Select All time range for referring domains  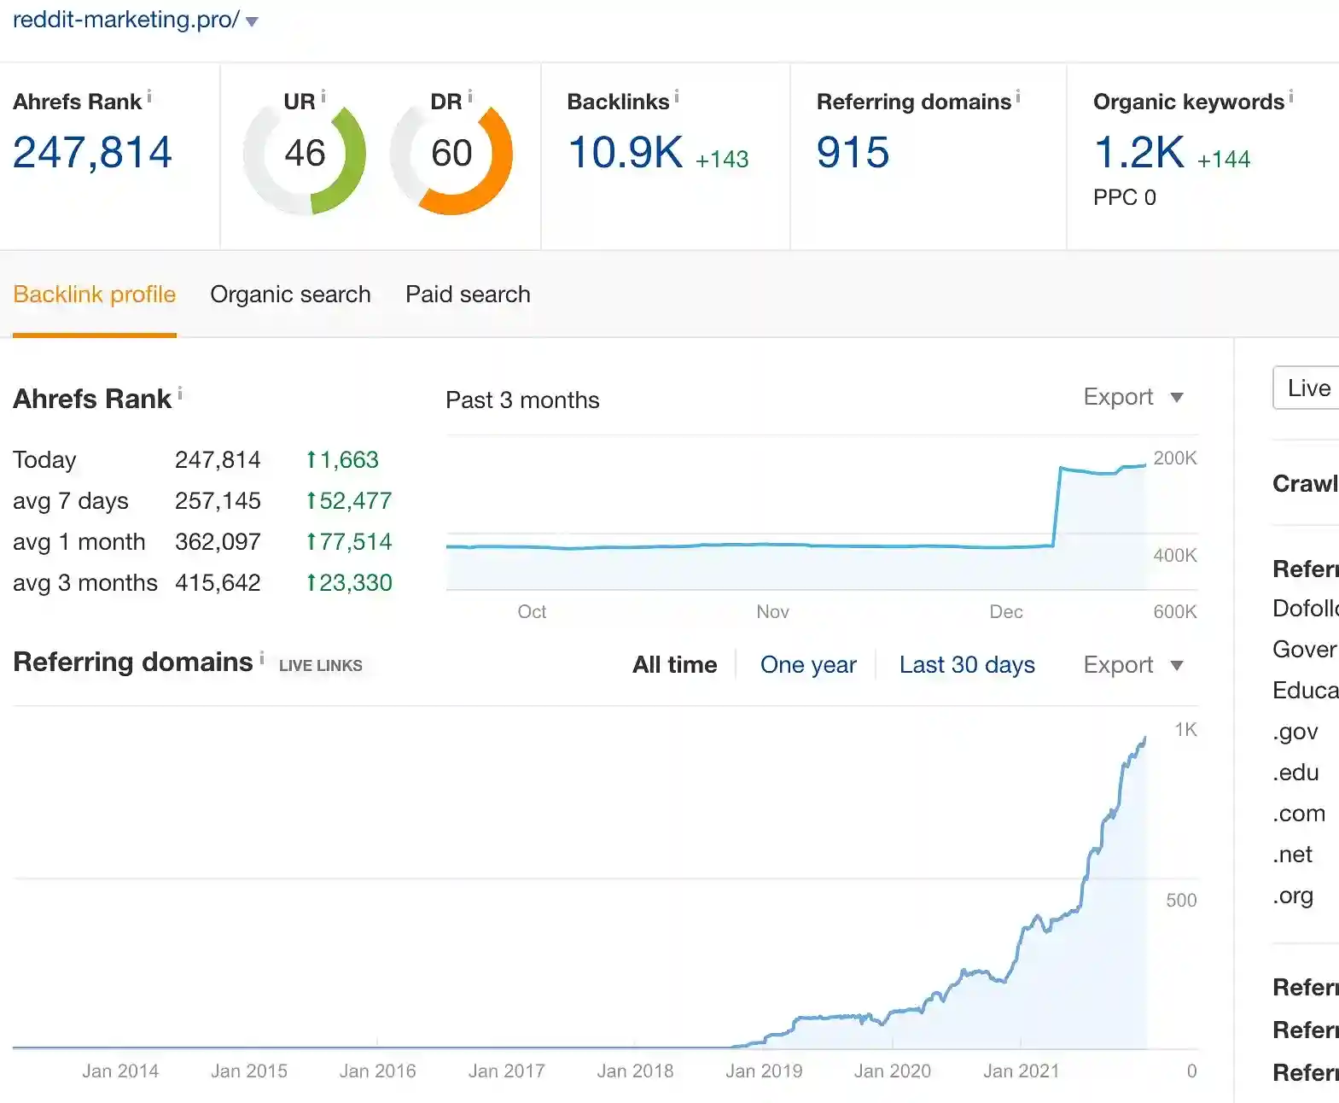674,665
